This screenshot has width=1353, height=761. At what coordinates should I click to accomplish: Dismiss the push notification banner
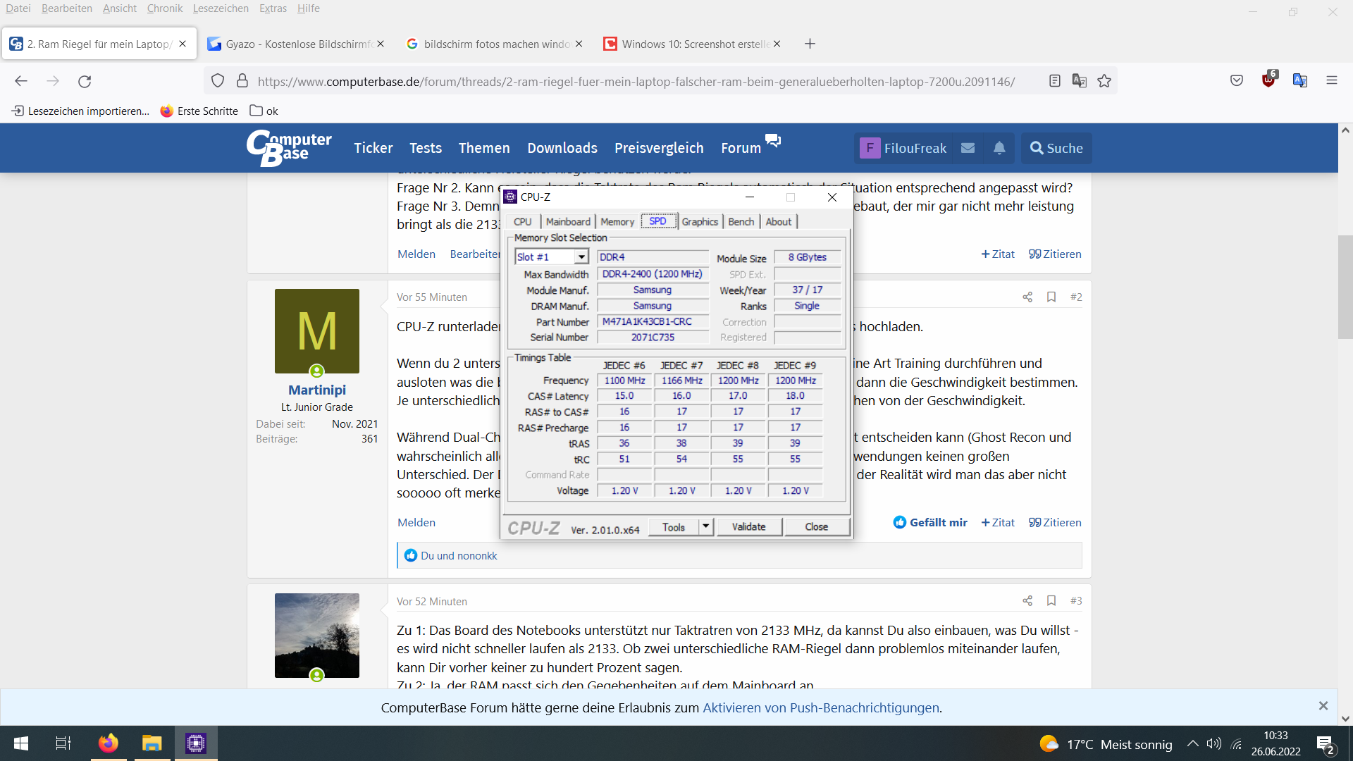click(1323, 705)
